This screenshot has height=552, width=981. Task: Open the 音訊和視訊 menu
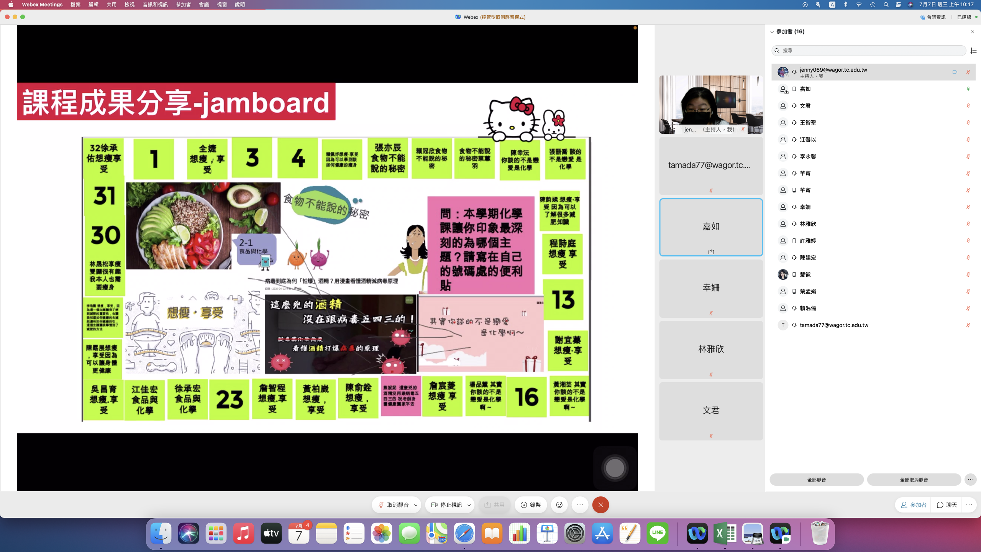[x=155, y=5]
